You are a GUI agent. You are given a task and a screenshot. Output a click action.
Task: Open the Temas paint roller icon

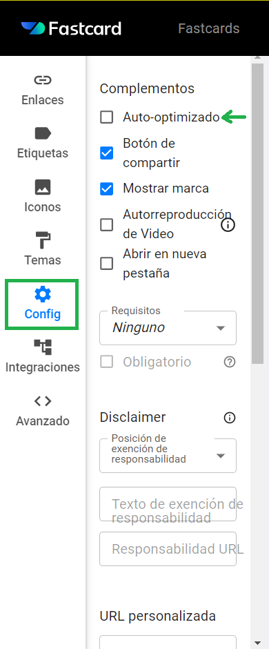[x=43, y=240]
